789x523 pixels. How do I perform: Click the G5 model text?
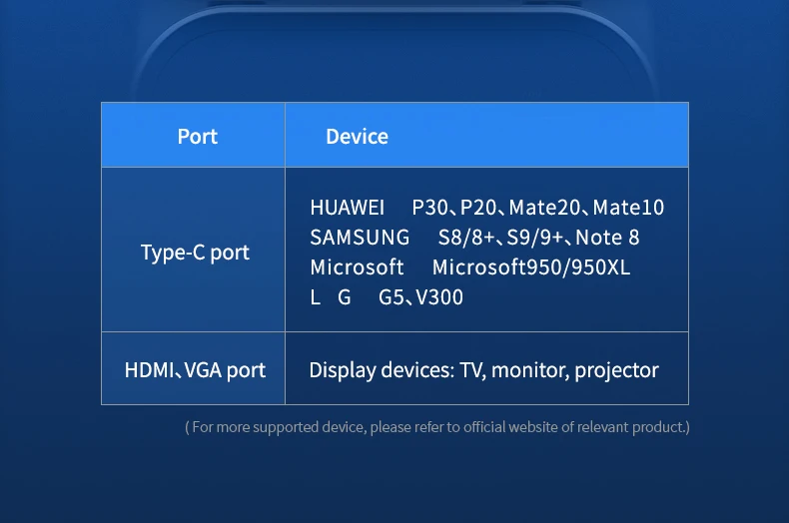click(x=391, y=297)
